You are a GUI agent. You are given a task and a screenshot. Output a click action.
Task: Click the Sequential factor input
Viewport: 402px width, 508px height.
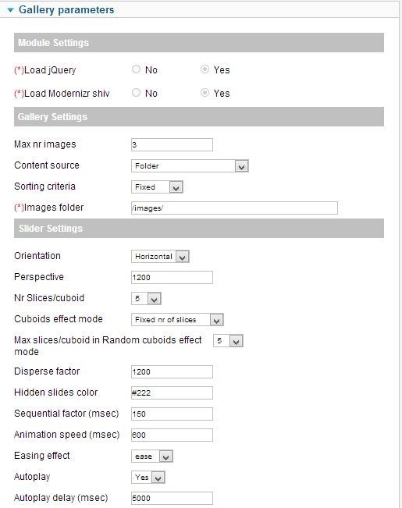click(172, 414)
